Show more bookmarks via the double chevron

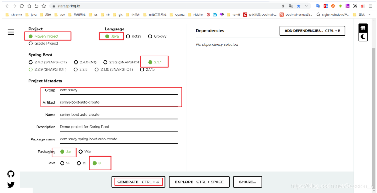(369, 15)
